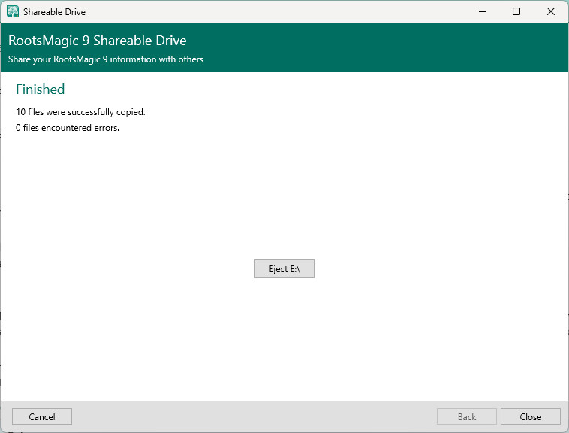Minimize the Shareable Drive window
569x433 pixels.
click(482, 12)
